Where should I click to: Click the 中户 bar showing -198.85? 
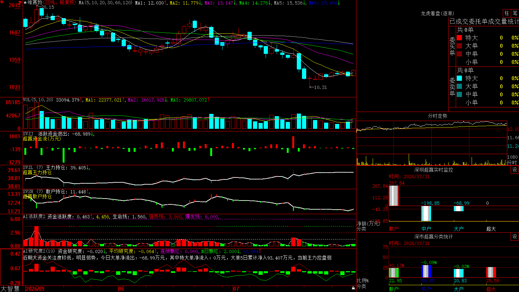[x=426, y=213]
